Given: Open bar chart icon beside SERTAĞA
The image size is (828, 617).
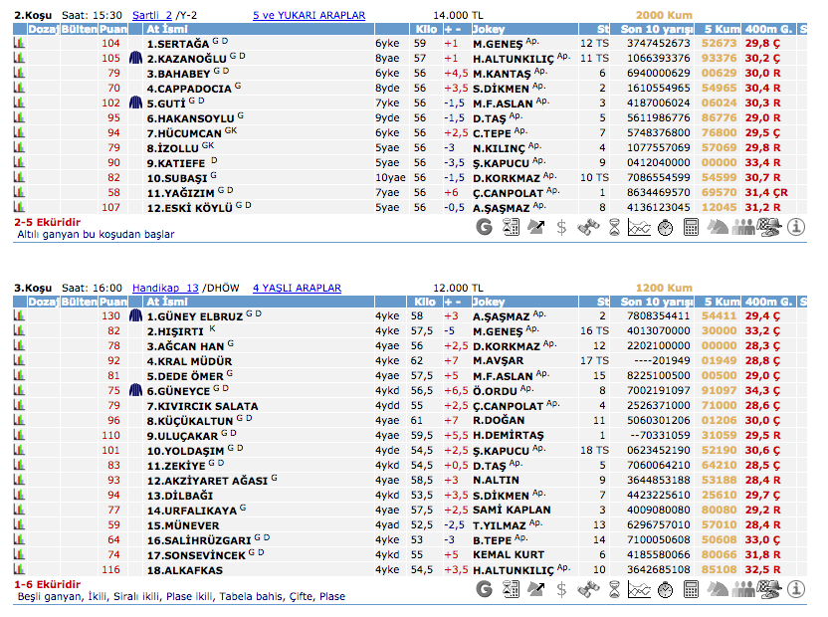Looking at the screenshot, I should pyautogui.click(x=19, y=44).
